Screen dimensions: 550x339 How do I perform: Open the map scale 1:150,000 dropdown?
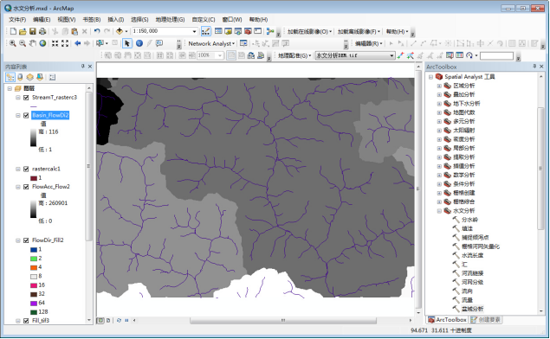pos(194,31)
